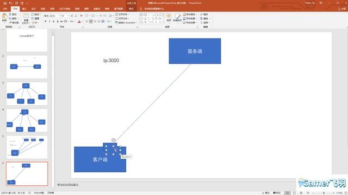The image size is (348, 195).
Task: Toggle Center alignment
Action: tap(91, 22)
